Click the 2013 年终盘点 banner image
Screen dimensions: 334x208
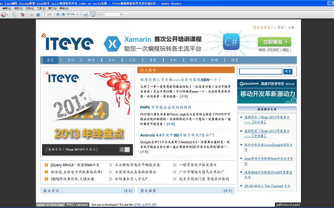88,106
